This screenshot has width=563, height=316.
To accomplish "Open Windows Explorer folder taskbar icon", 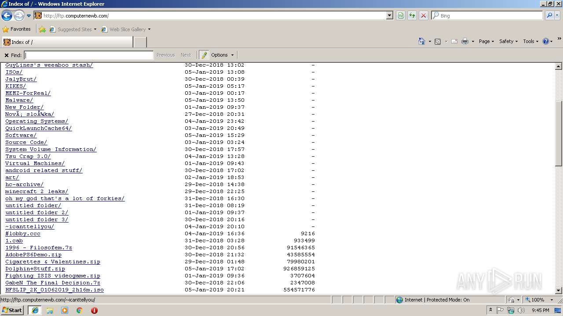I will pyautogui.click(x=50, y=310).
